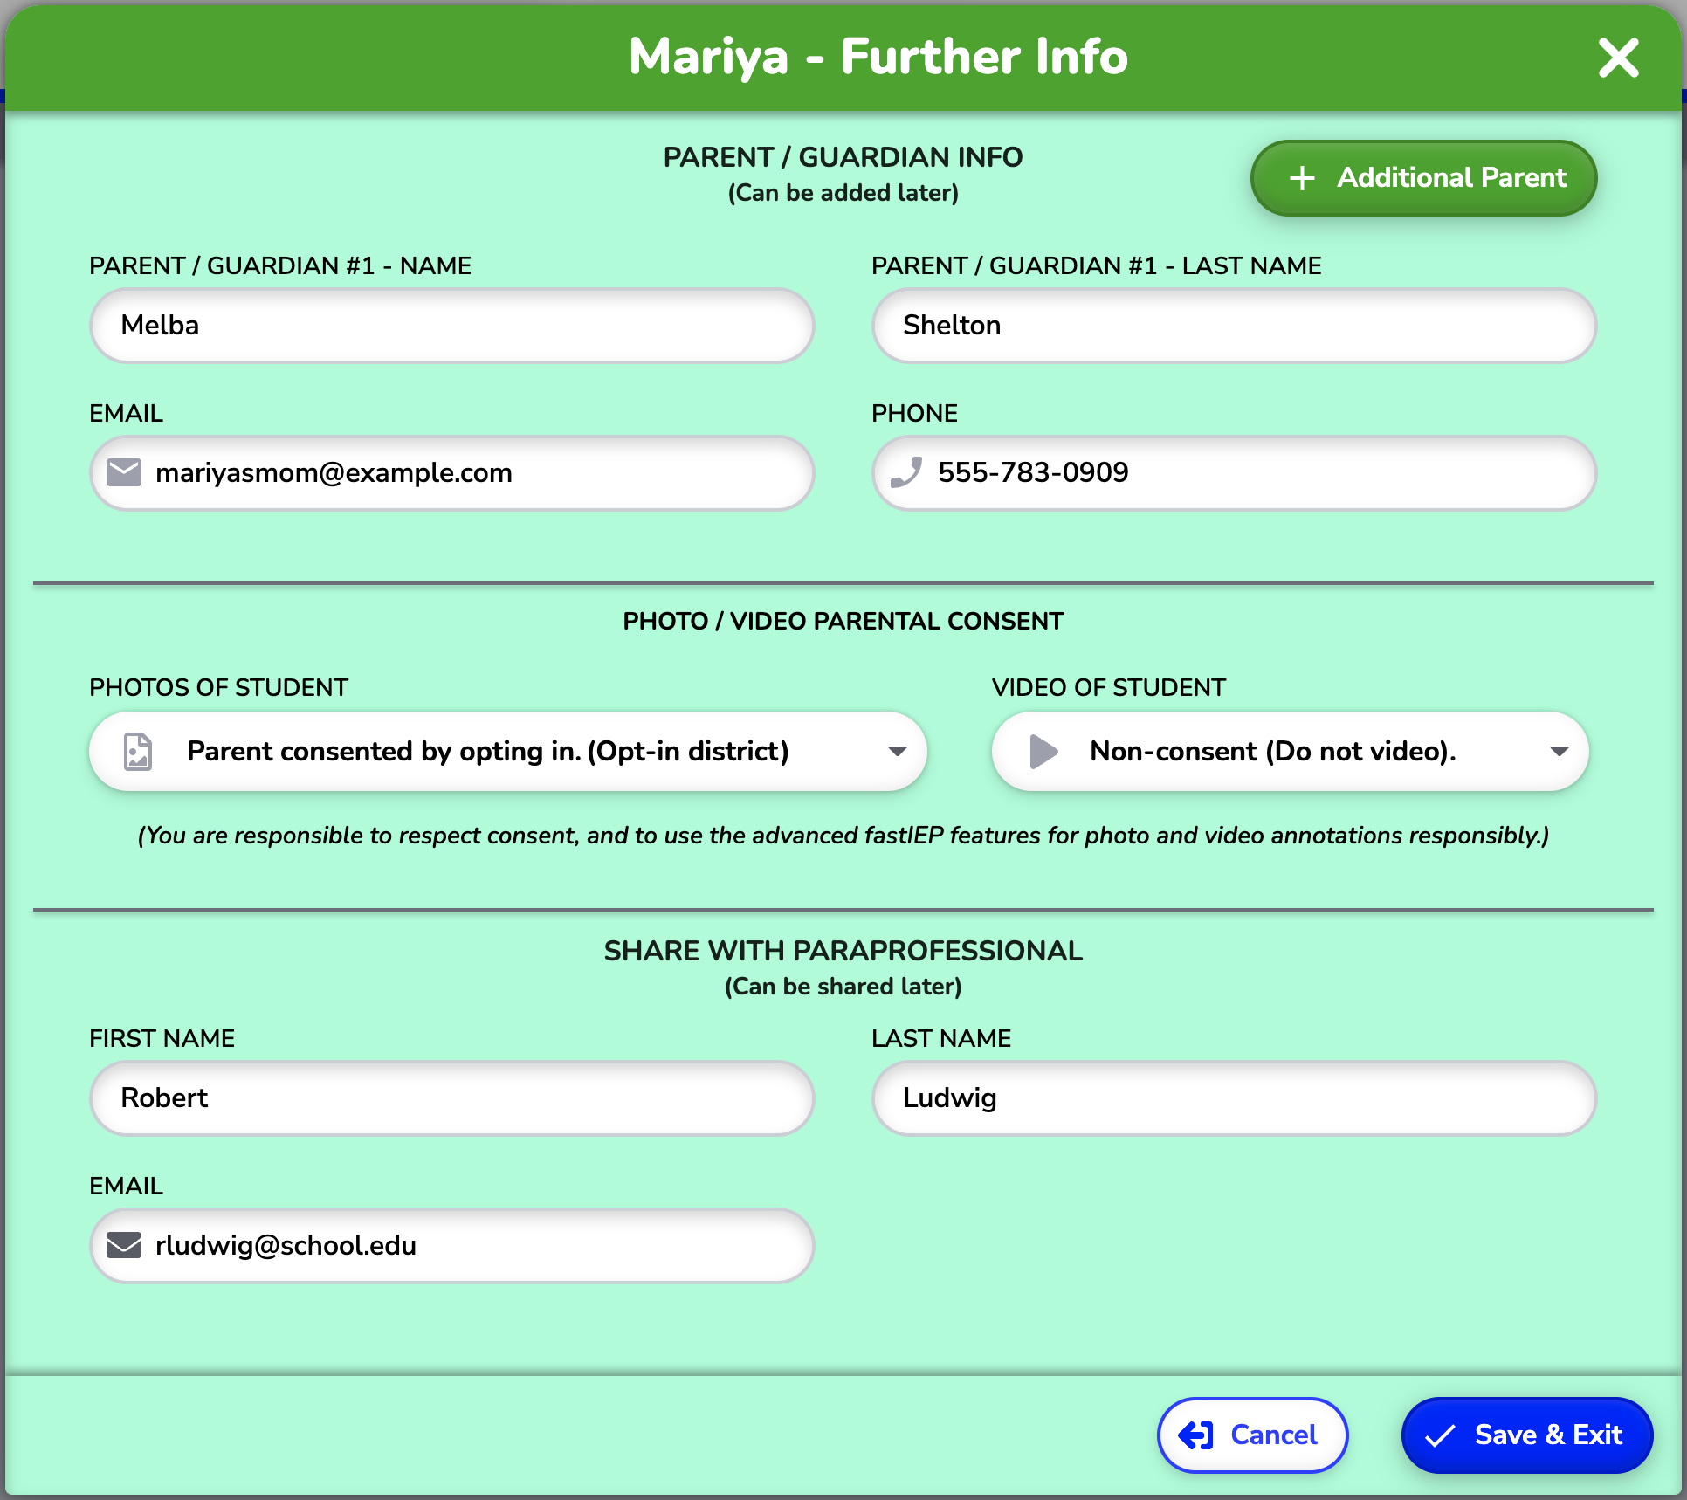This screenshot has height=1500, width=1687.
Task: Click the phone handset icon
Action: pyautogui.click(x=906, y=472)
